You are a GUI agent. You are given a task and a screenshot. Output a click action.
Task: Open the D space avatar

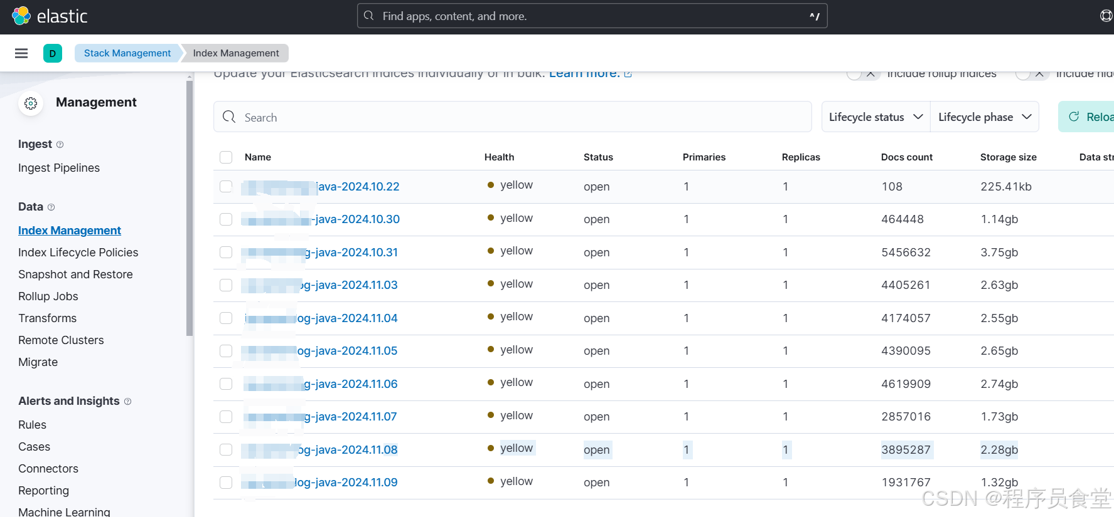pos(53,53)
